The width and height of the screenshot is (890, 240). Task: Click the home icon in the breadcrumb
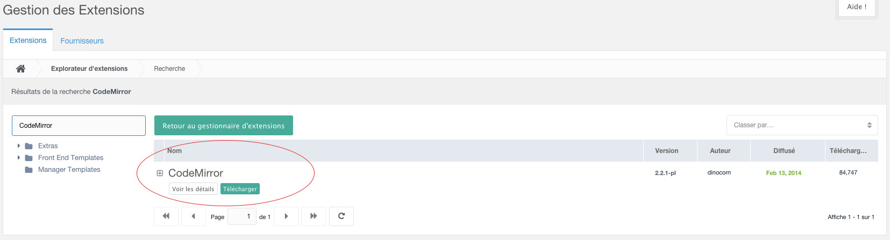[20, 68]
